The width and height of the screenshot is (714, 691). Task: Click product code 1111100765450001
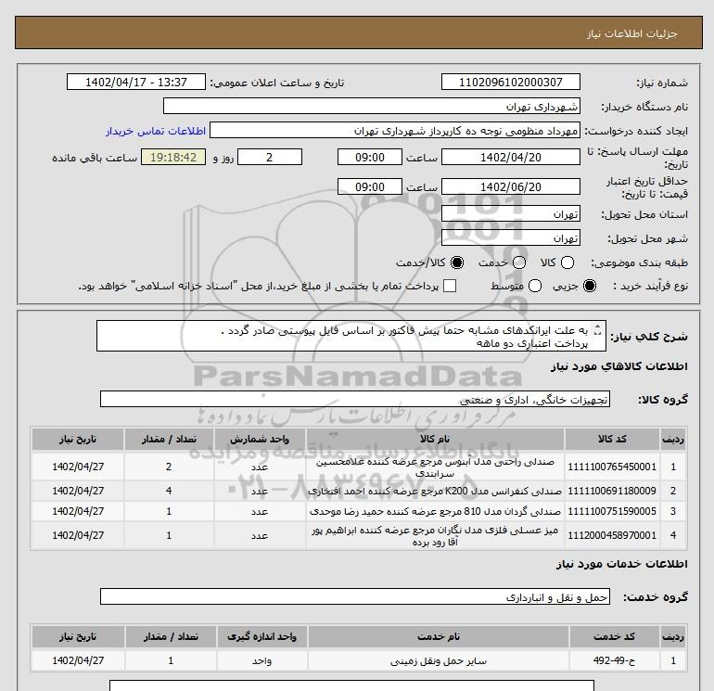[x=612, y=467]
